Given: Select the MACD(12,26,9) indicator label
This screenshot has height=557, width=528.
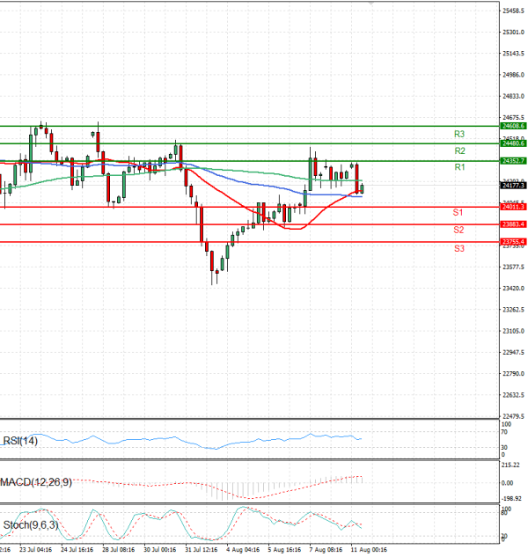Looking at the screenshot, I should 36,482.
